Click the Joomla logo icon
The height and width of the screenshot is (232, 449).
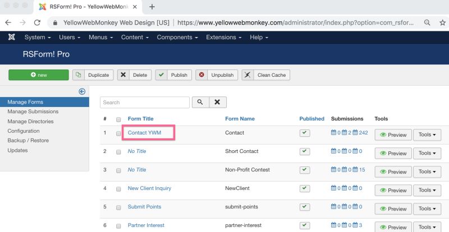(12, 37)
